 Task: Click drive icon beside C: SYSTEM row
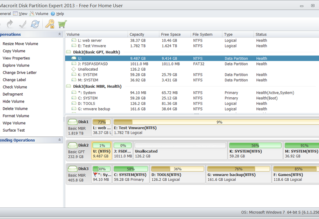[x=74, y=98]
